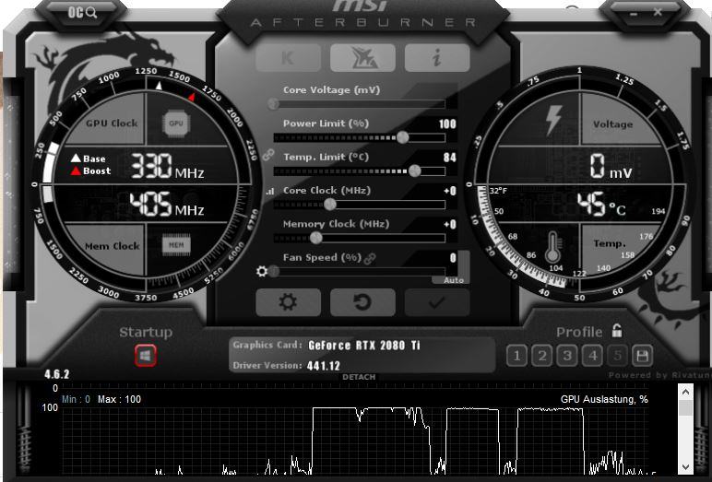Toggle the profile lock icon

617,331
